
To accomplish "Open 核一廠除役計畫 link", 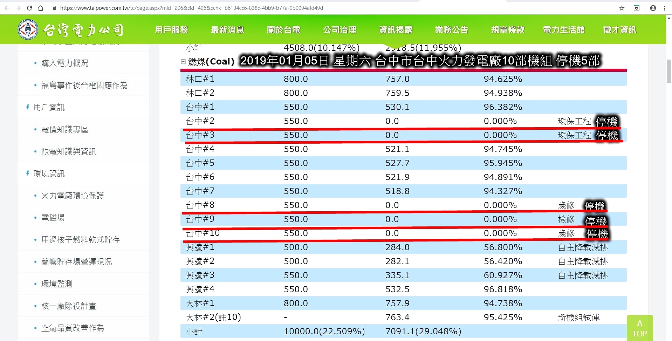I will click(x=69, y=306).
